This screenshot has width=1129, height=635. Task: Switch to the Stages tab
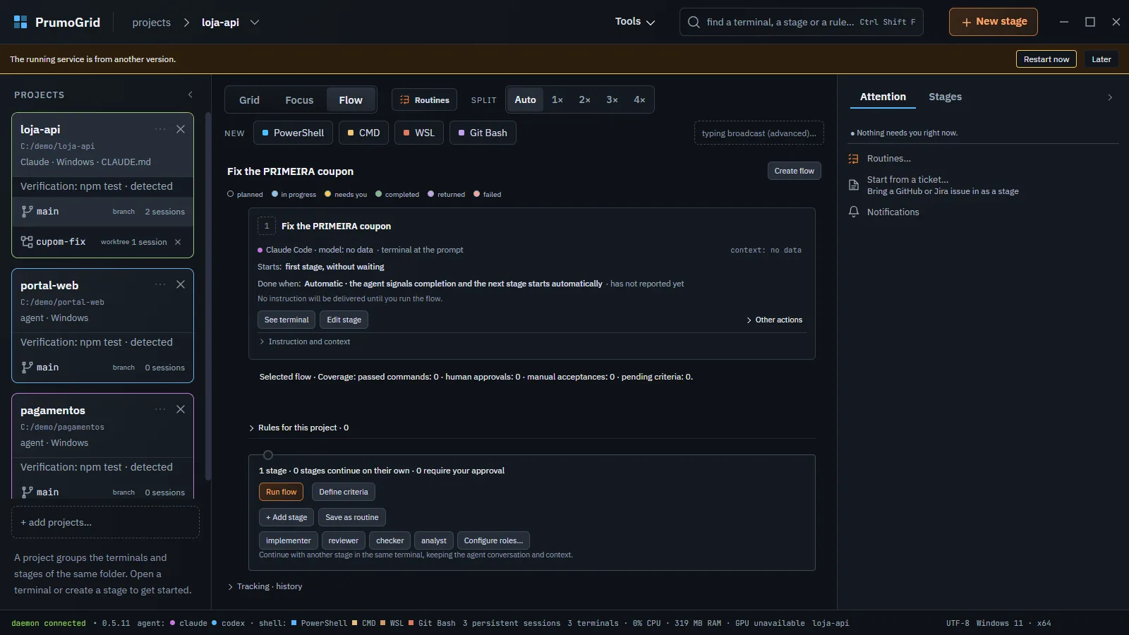tap(945, 97)
